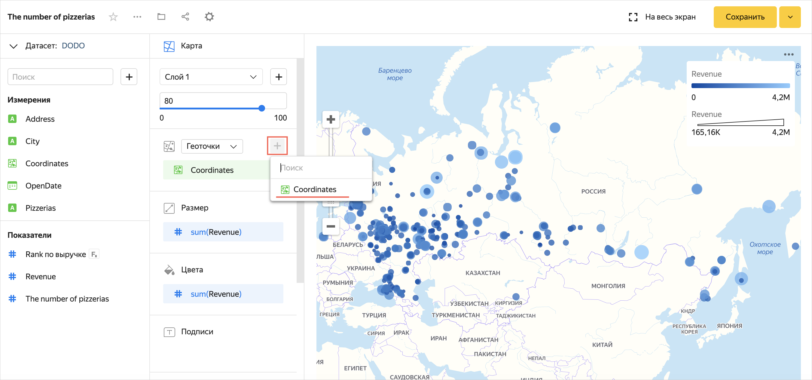Click the Цвета paint bucket icon
This screenshot has width=812, height=380.
coord(169,270)
